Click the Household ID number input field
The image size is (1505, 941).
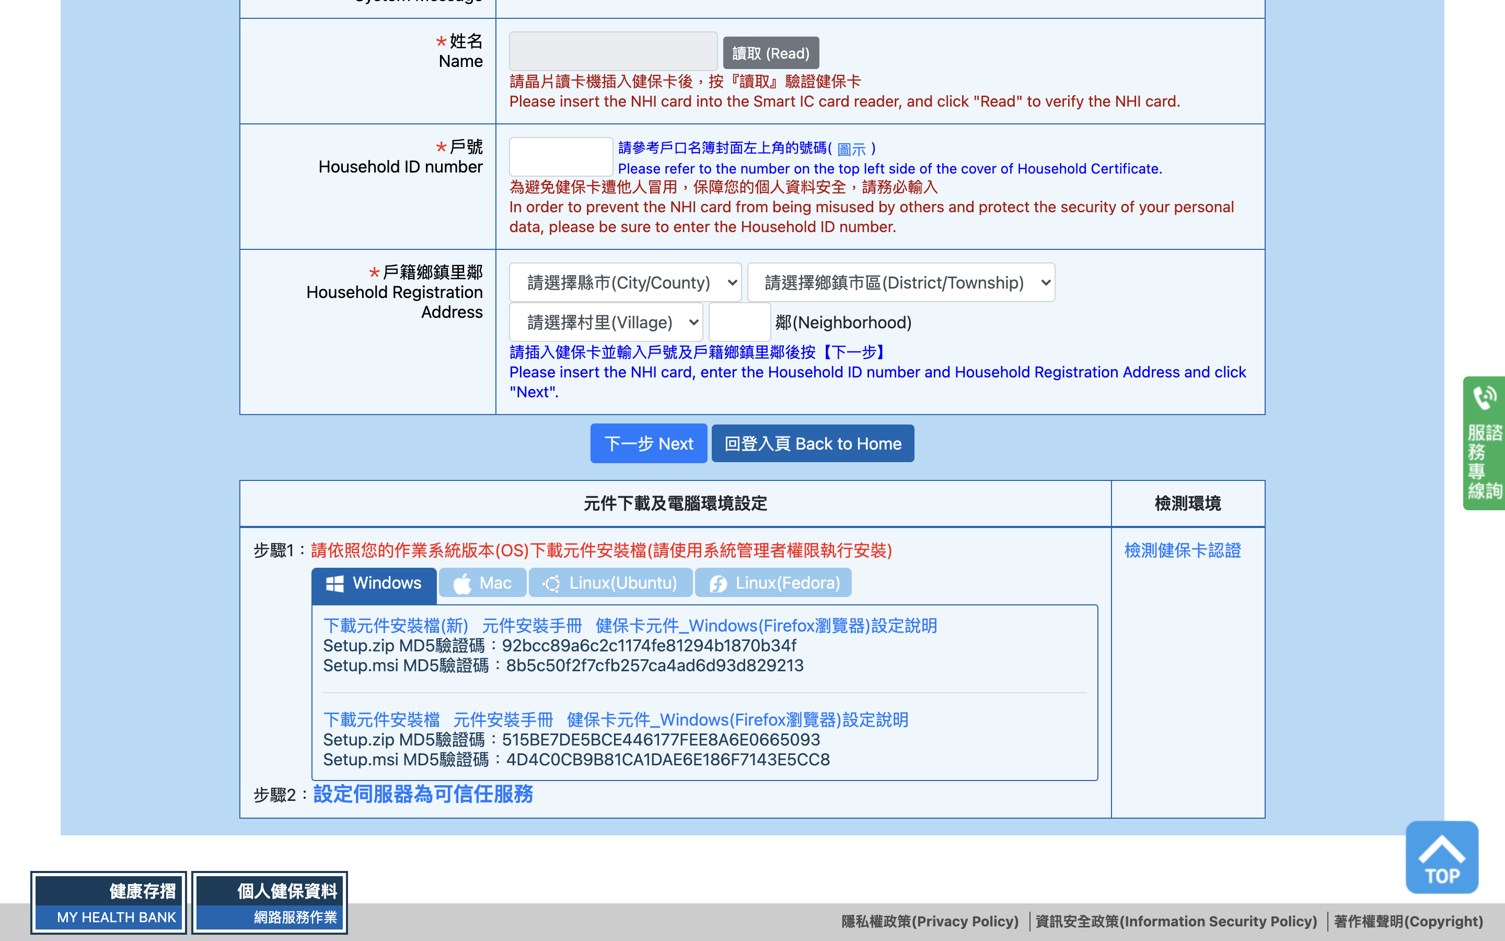[x=560, y=157]
